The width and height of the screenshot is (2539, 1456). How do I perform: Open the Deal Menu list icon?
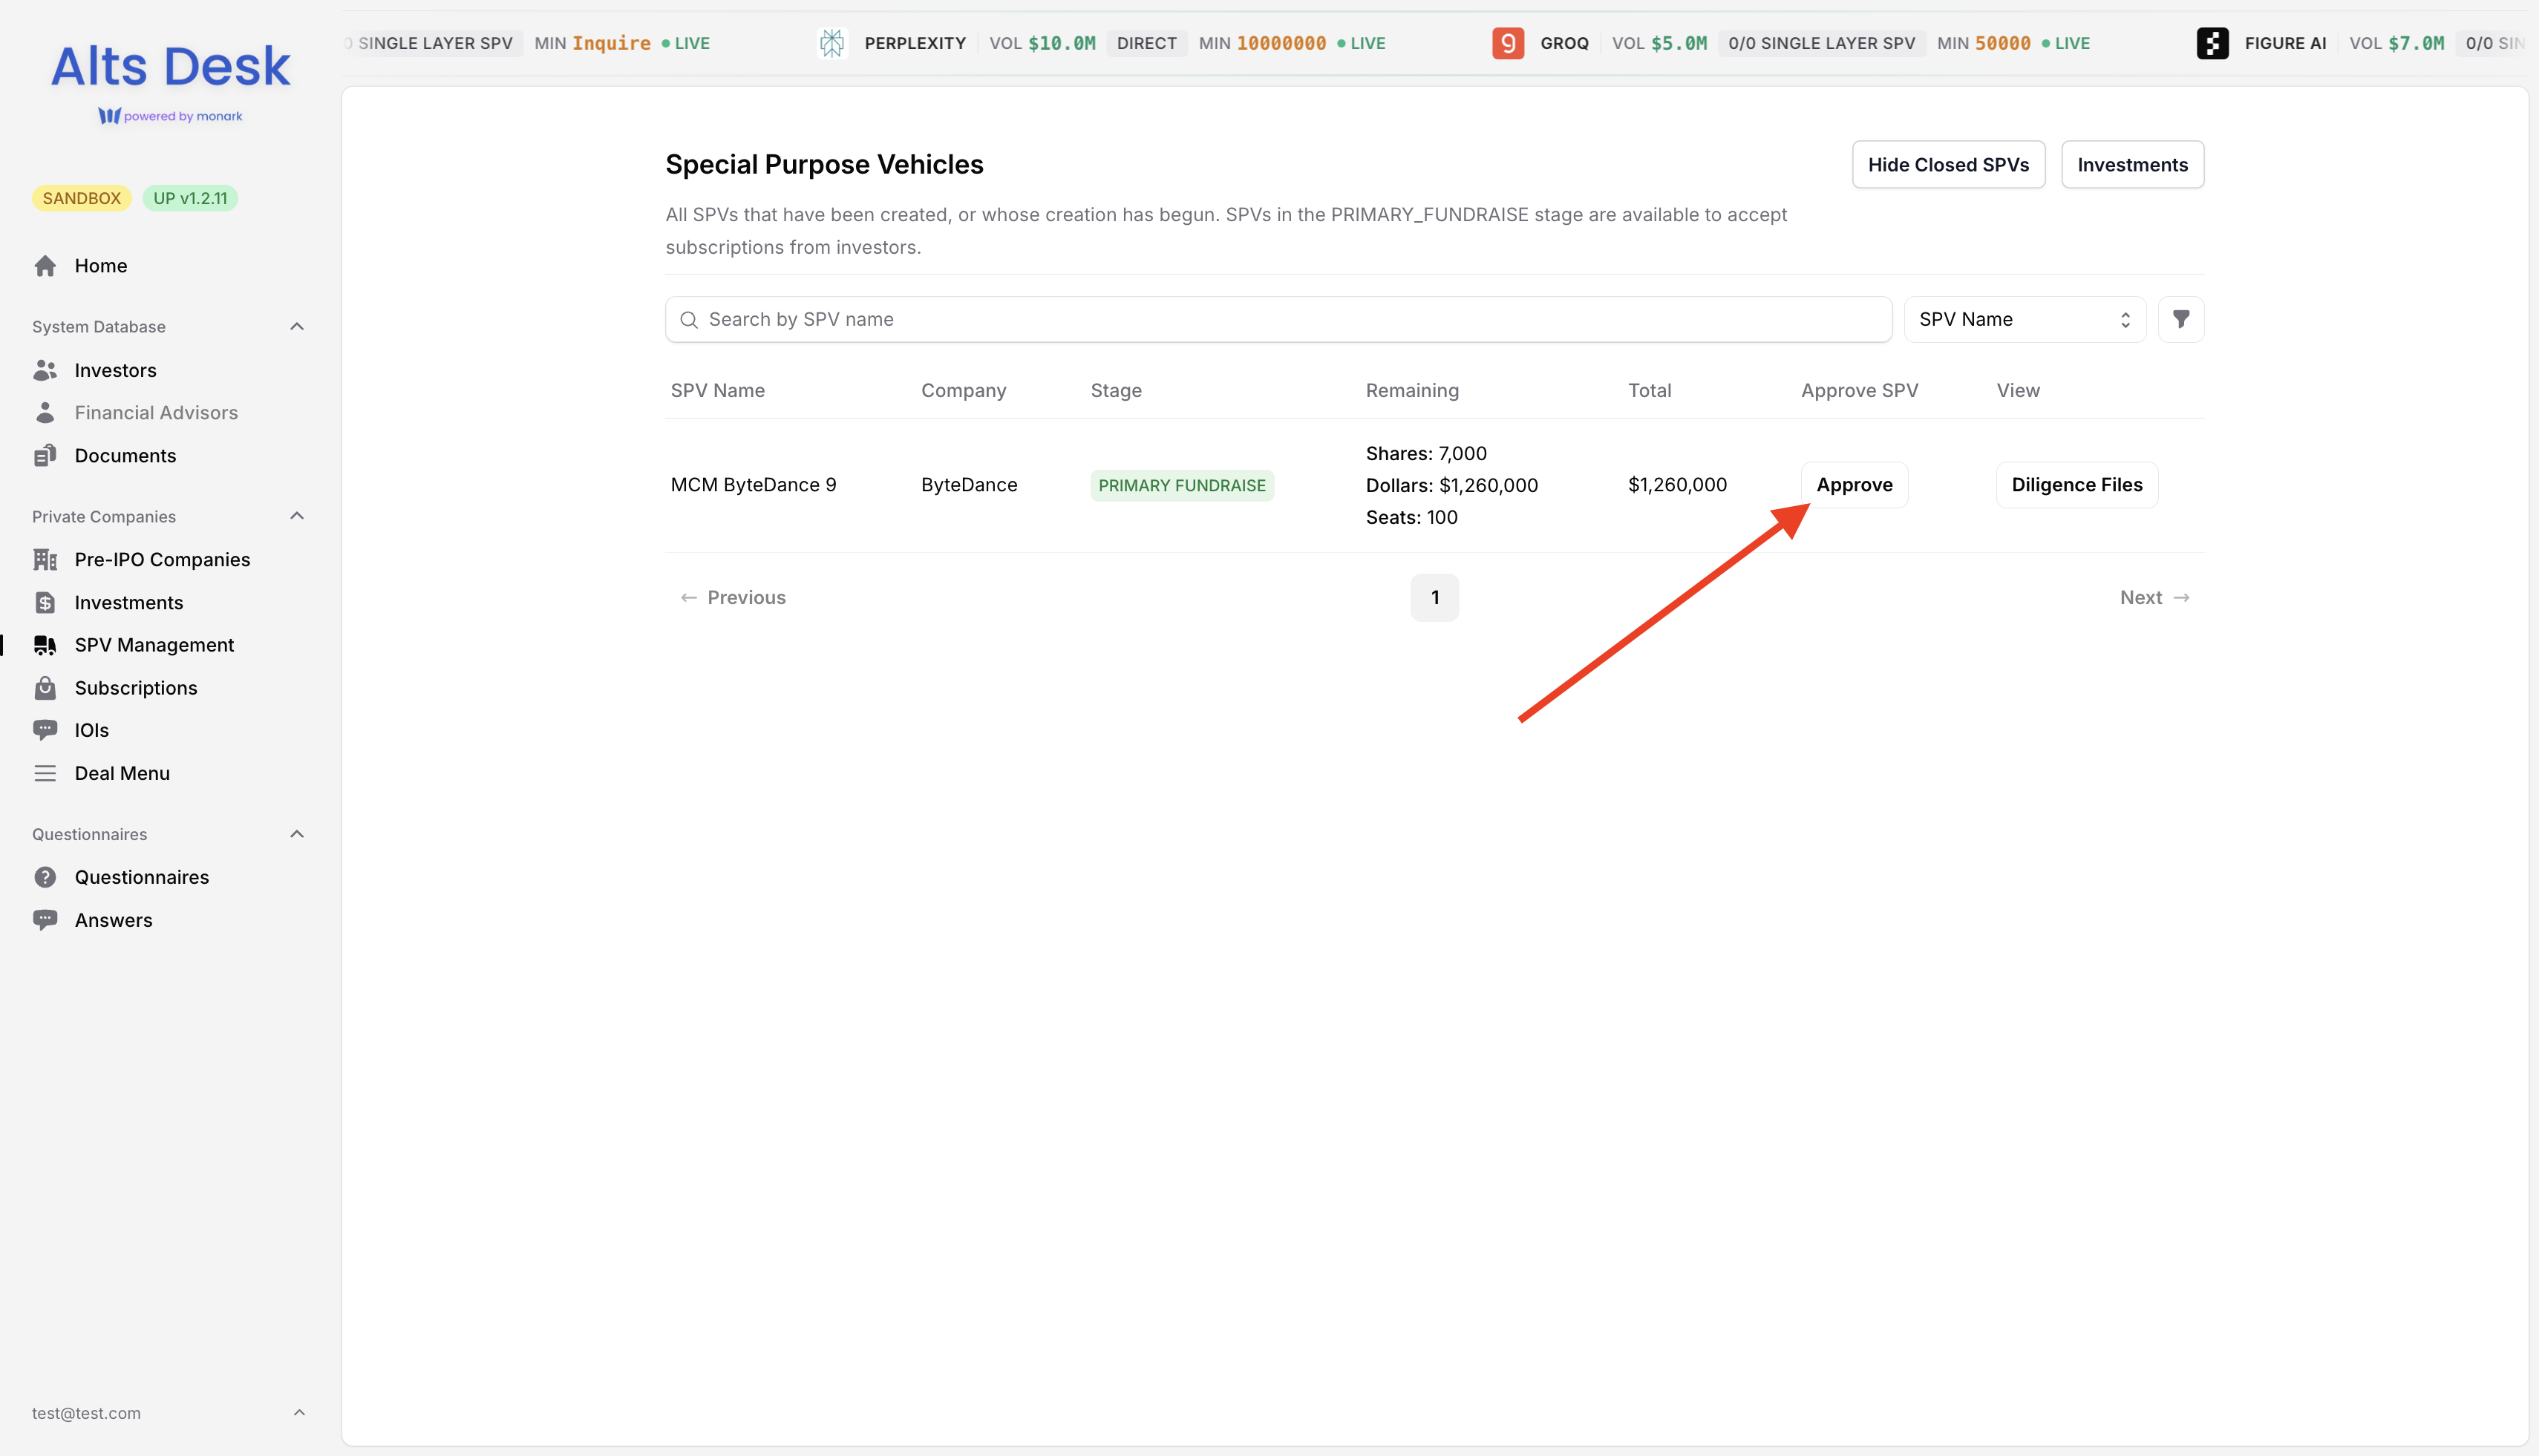pos(45,773)
